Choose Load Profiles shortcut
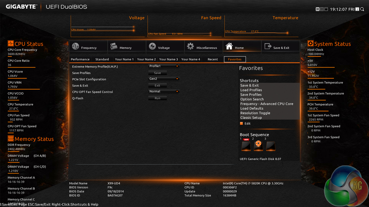The width and height of the screenshot is (369, 207). (x=251, y=90)
